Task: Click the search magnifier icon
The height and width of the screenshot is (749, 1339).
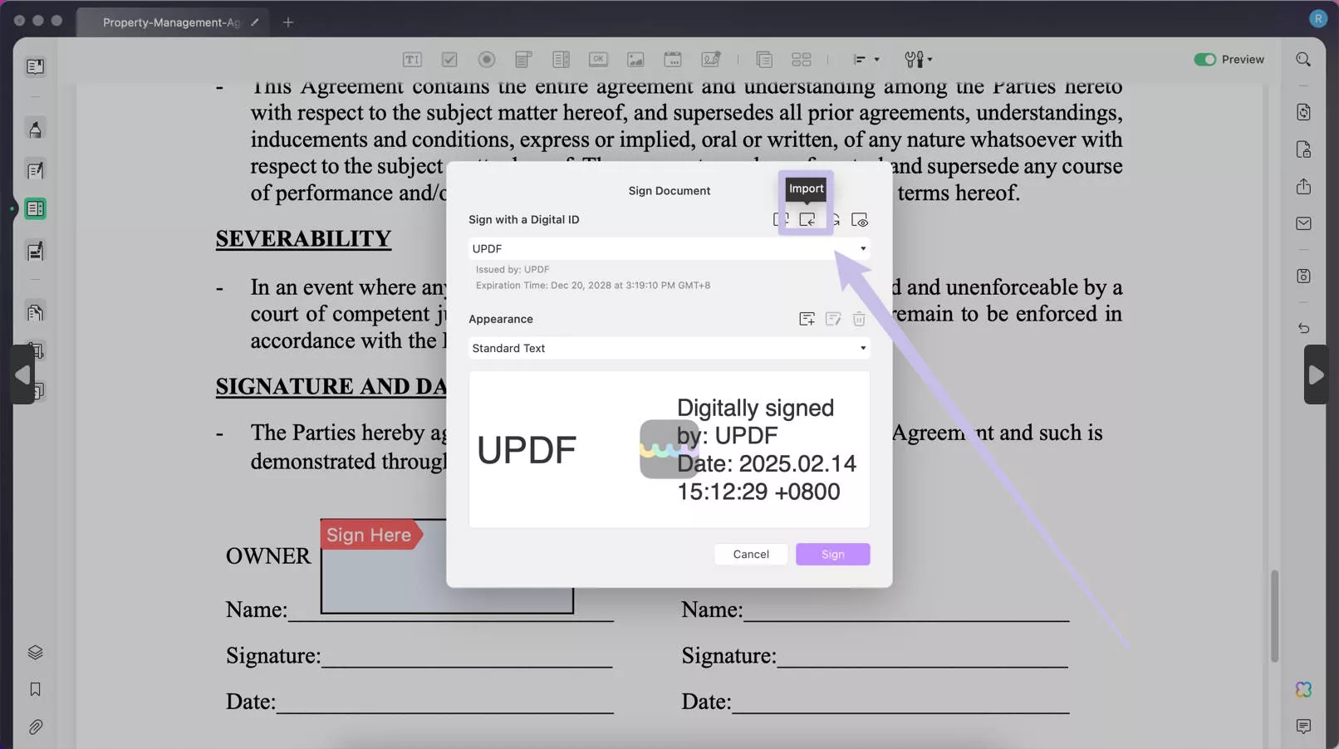Action: point(1303,59)
